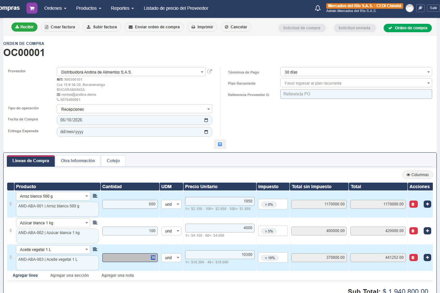
Task: Open calendar picker for Entrega Esperada
Action: [x=206, y=132]
